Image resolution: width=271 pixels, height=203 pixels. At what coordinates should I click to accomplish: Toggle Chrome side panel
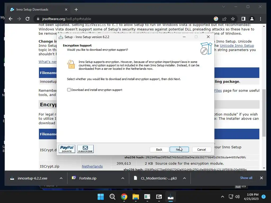click(x=243, y=19)
